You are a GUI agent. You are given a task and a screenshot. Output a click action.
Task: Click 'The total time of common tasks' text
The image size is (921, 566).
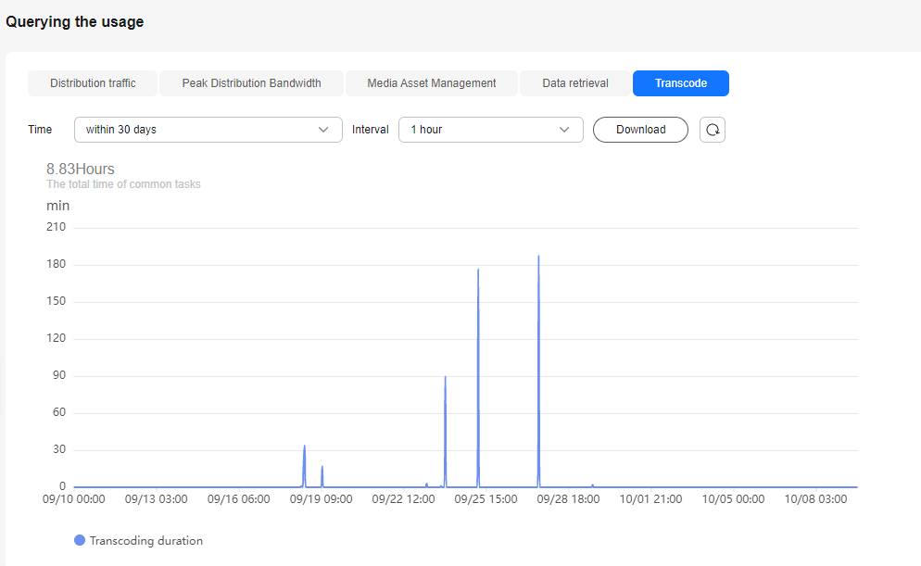click(x=123, y=184)
